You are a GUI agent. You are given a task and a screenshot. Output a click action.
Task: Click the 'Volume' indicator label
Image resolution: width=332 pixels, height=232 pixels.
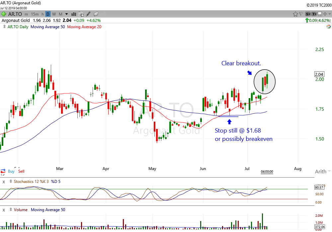tap(21, 209)
